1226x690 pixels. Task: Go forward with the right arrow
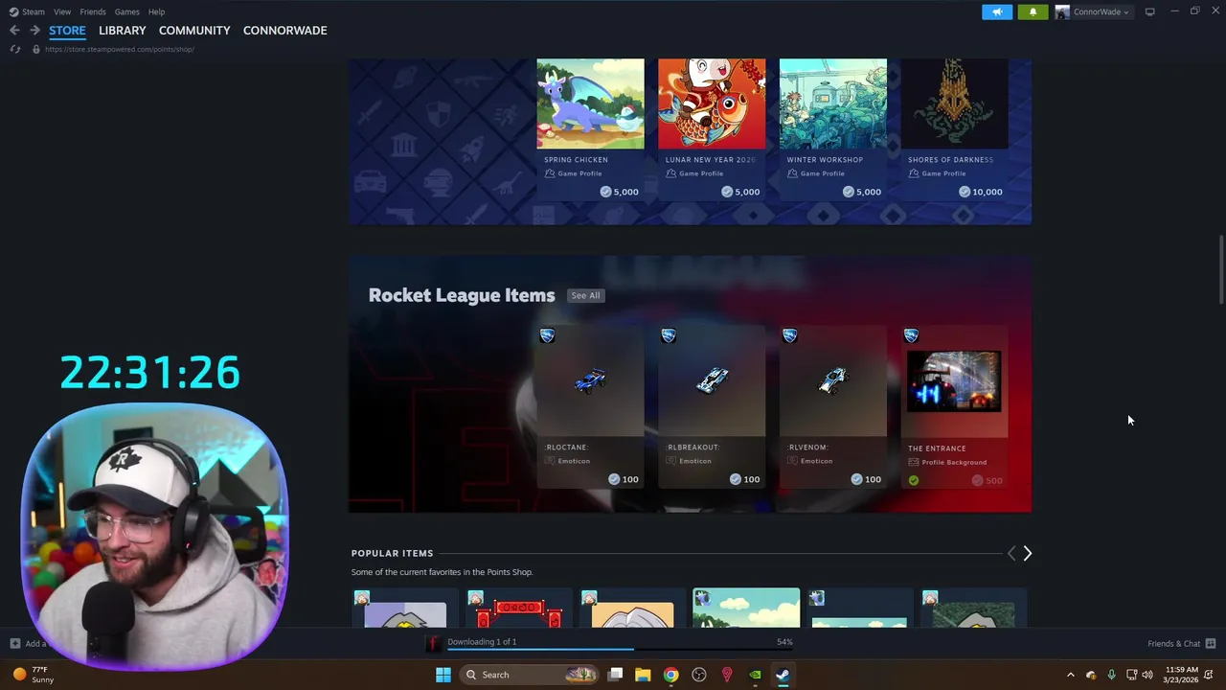pos(34,30)
